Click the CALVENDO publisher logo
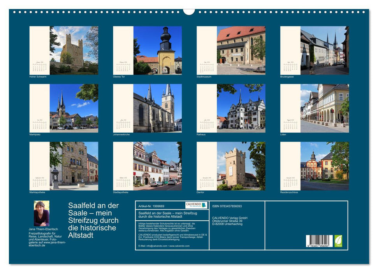 196,205
